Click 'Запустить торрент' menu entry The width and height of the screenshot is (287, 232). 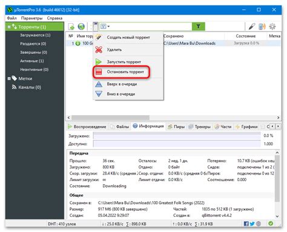(128, 62)
